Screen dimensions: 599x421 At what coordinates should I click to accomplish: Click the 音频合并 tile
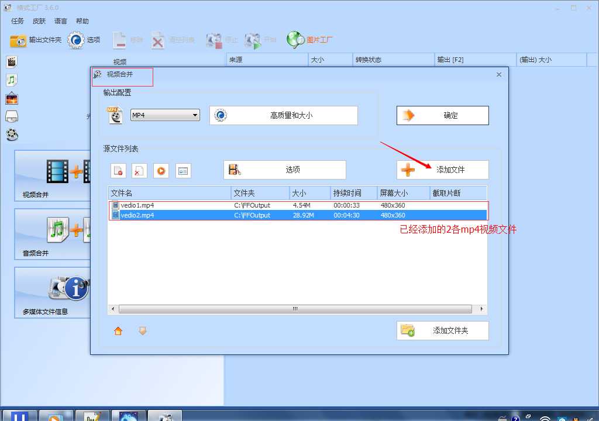(53, 234)
